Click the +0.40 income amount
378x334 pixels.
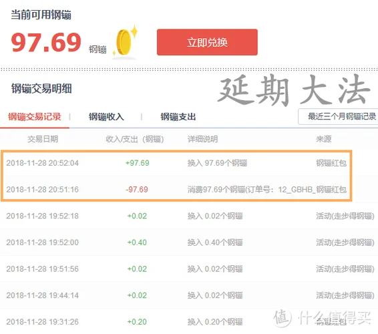(137, 242)
